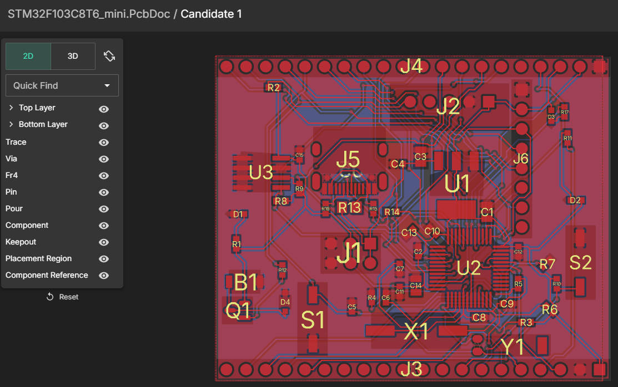
Task: Select component U1 on the board
Action: 457,184
